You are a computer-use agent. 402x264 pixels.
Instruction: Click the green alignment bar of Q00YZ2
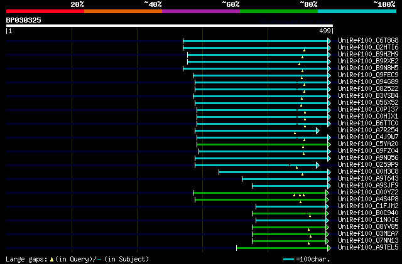click(261, 193)
